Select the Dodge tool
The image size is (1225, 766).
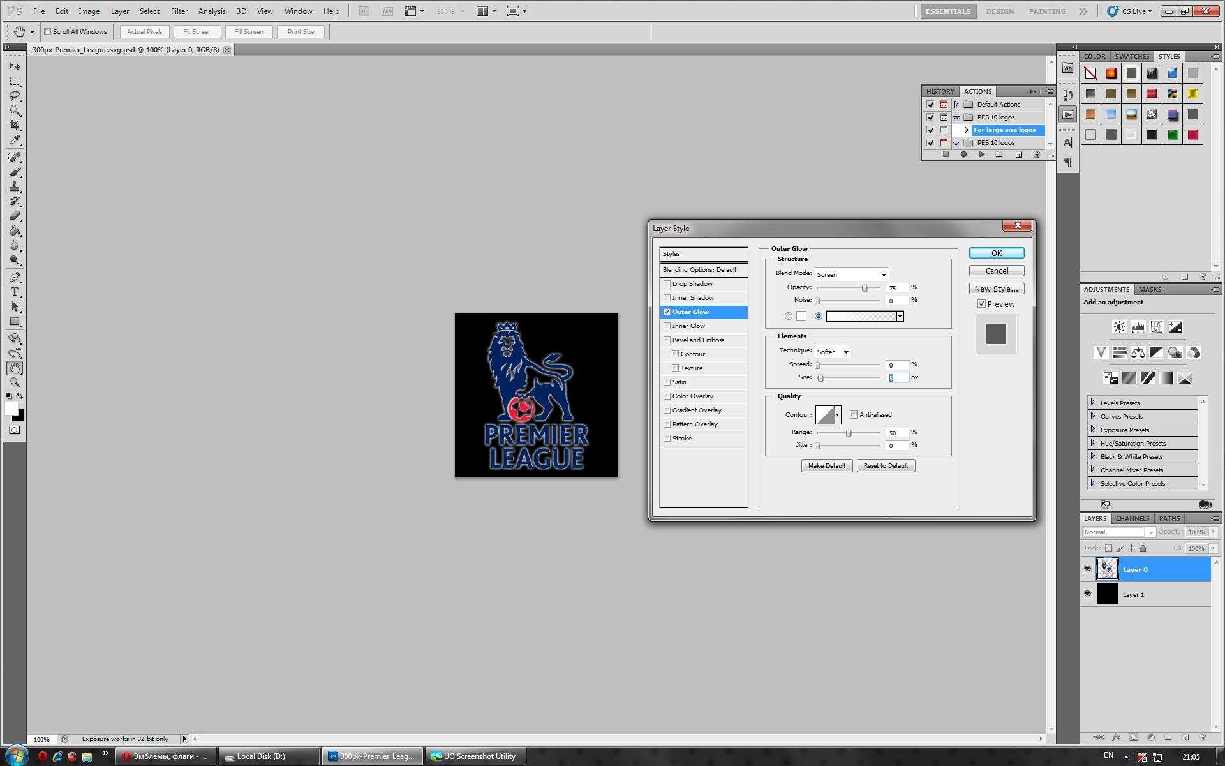point(15,260)
